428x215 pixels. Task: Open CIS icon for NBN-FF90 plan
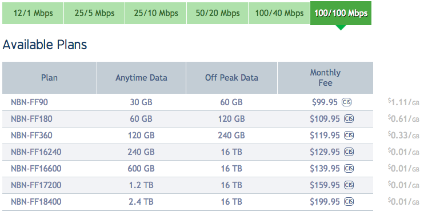click(x=347, y=102)
